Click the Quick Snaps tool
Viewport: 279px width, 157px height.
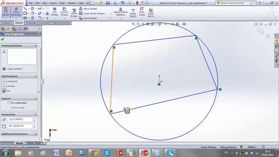(142, 12)
